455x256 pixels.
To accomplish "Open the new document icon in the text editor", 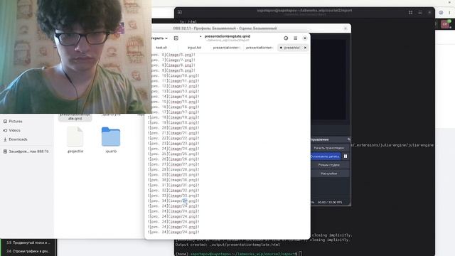I will (x=176, y=38).
